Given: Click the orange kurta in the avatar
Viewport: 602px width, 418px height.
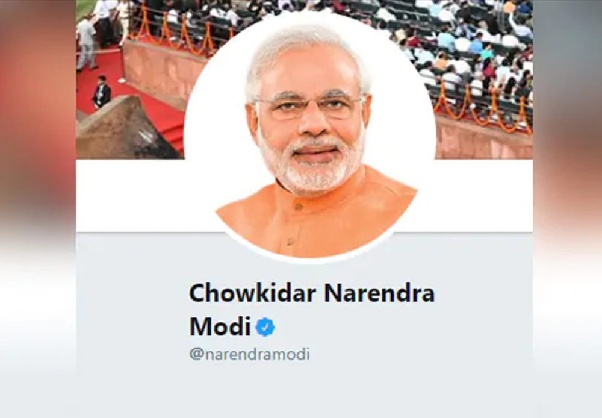Looking at the screenshot, I should pos(315,219).
